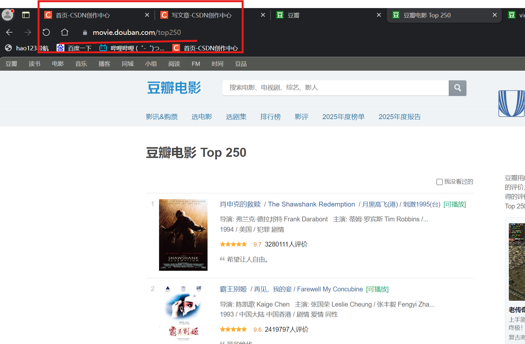The width and height of the screenshot is (525, 344).
Task: Go back with the browser back arrow
Action: pyautogui.click(x=9, y=32)
